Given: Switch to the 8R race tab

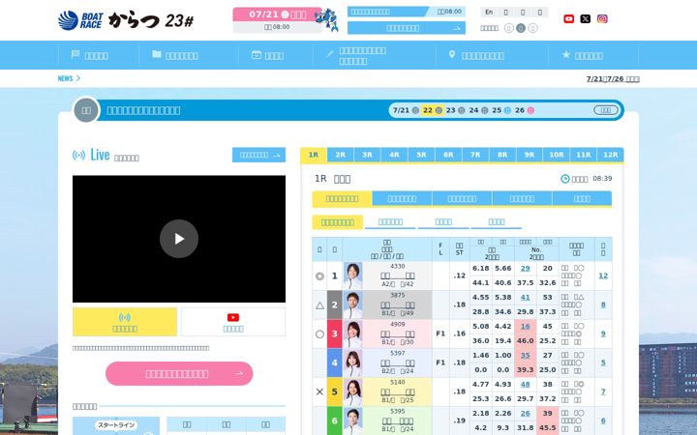Looking at the screenshot, I should click(x=502, y=155).
